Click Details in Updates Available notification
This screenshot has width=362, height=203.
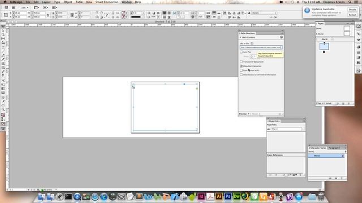click(352, 10)
